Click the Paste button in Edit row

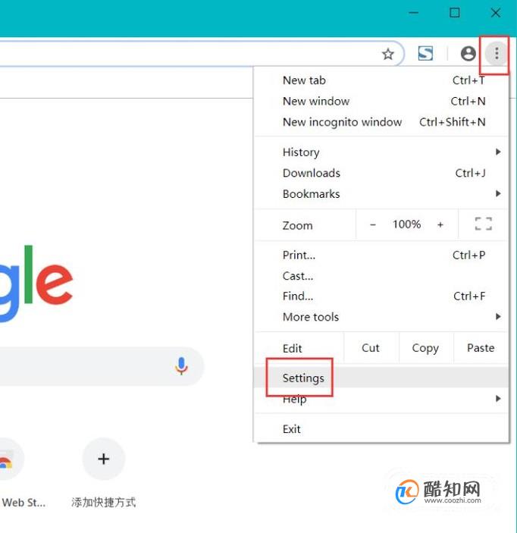click(481, 348)
